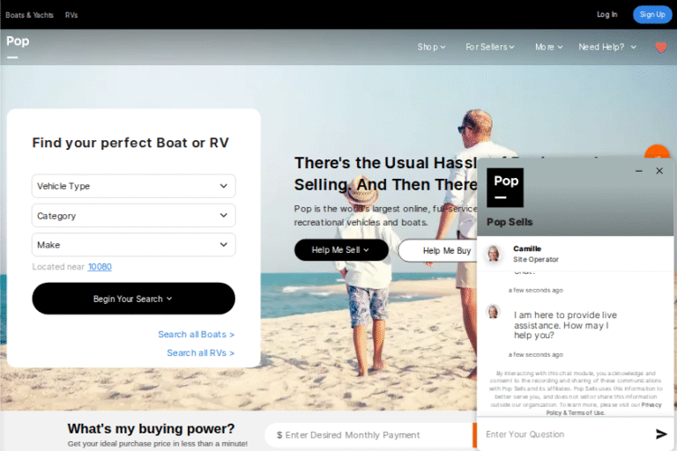The image size is (677, 451).
Task: Open the More navigation menu
Action: pyautogui.click(x=549, y=48)
